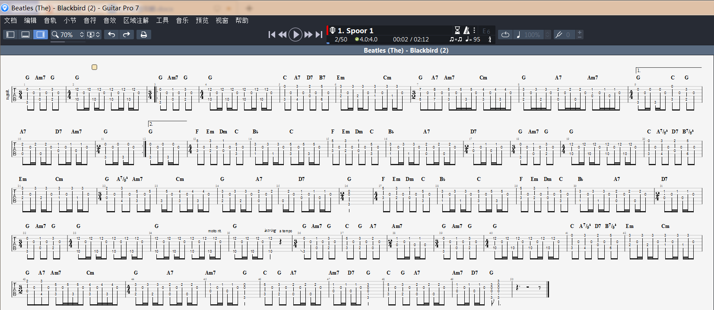This screenshot has width=714, height=310.
Task: Toggle the count-in hourglass icon
Action: click(457, 30)
